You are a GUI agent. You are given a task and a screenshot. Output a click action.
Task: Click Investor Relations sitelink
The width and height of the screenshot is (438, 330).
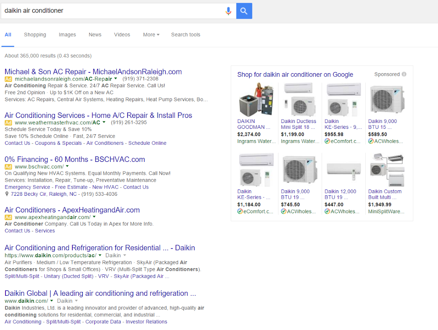point(146,322)
